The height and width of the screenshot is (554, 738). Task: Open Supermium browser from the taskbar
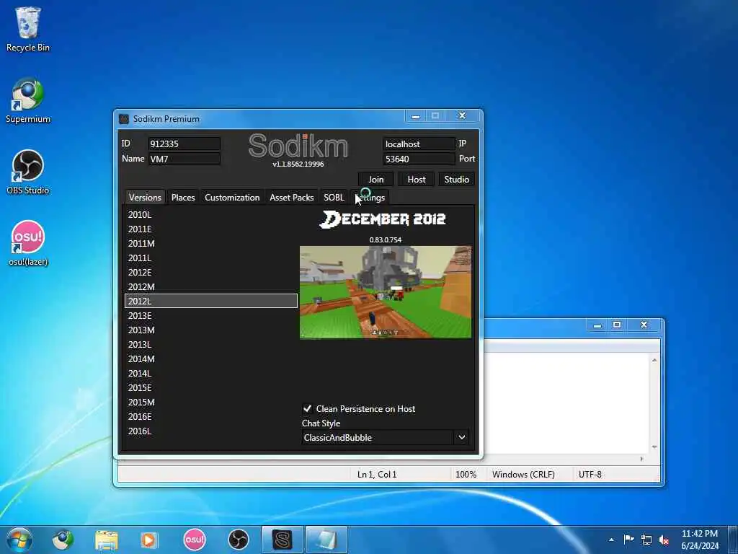(63, 540)
